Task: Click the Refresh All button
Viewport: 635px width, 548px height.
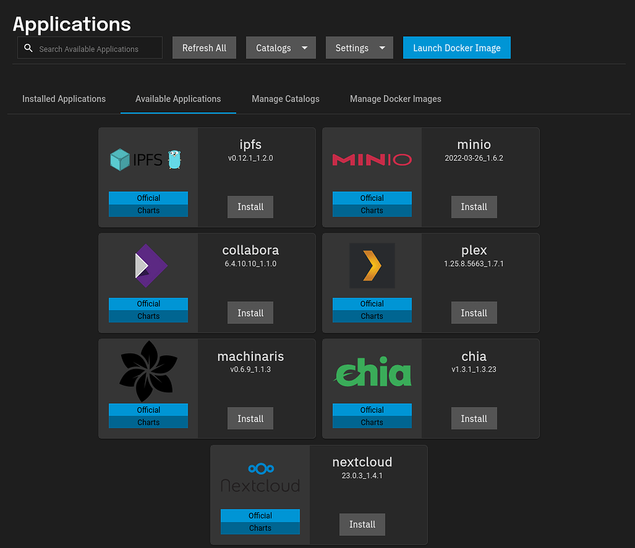Action: pos(204,48)
